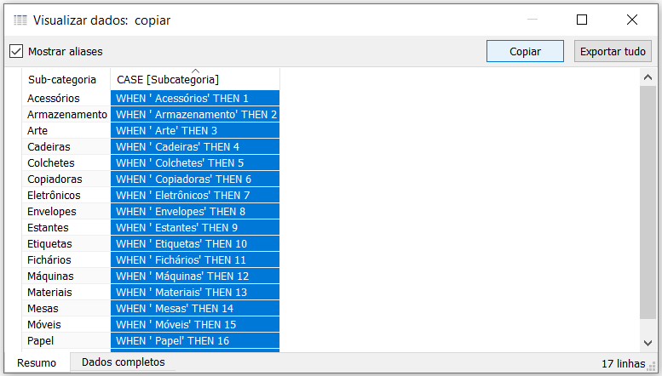662x376 pixels.
Task: Click the 'Acessórios' THEN 1 cell
Action: point(195,98)
